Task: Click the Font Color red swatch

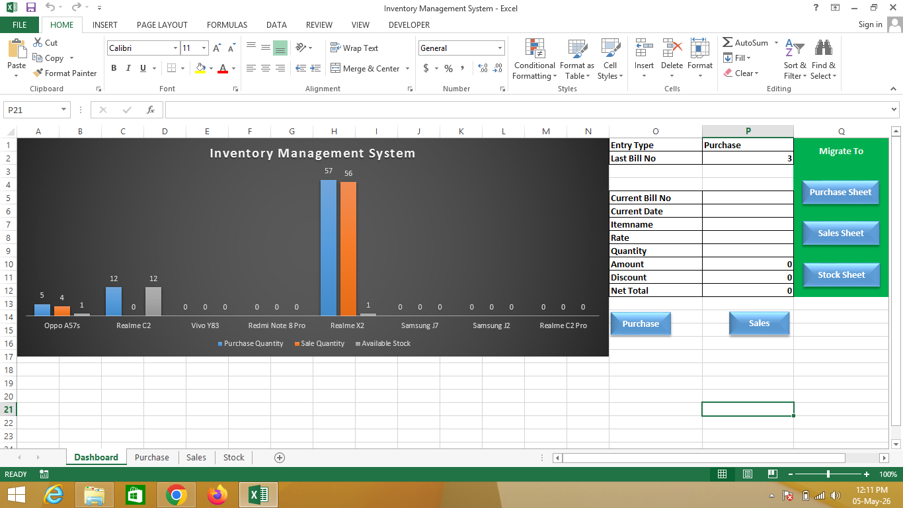Action: (x=223, y=68)
